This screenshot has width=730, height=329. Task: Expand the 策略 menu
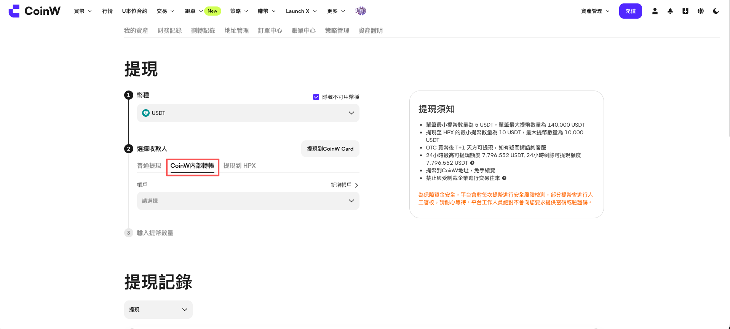click(239, 11)
